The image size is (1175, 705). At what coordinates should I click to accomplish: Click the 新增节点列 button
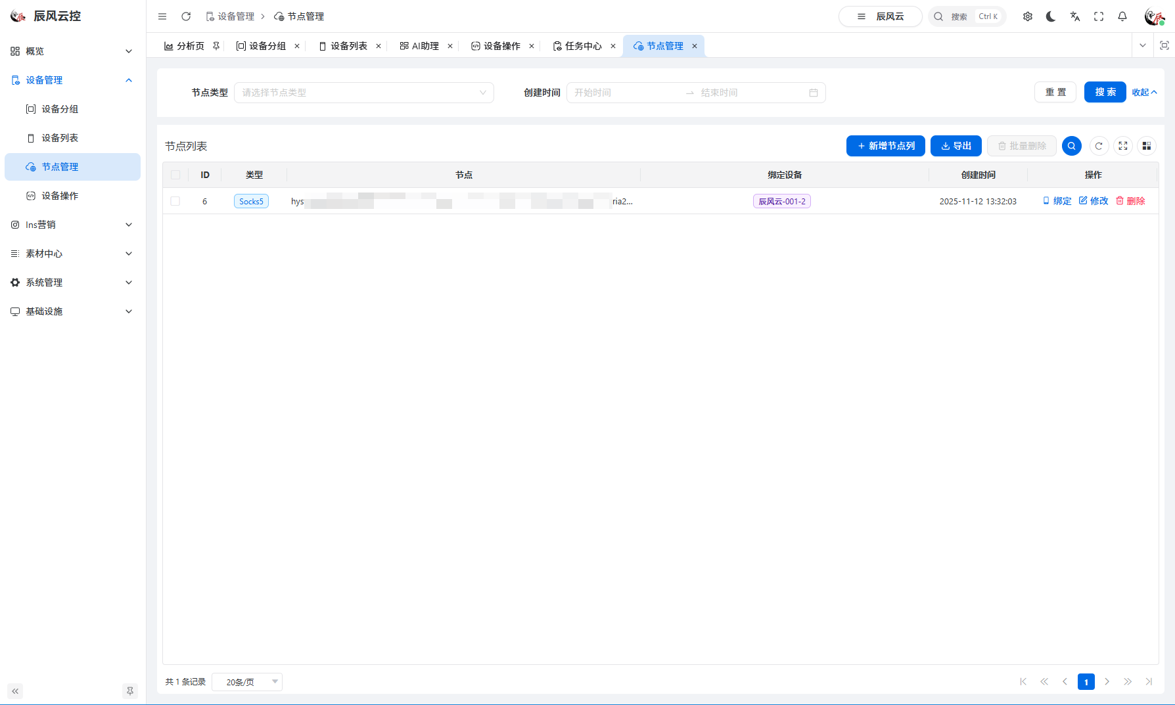click(885, 146)
